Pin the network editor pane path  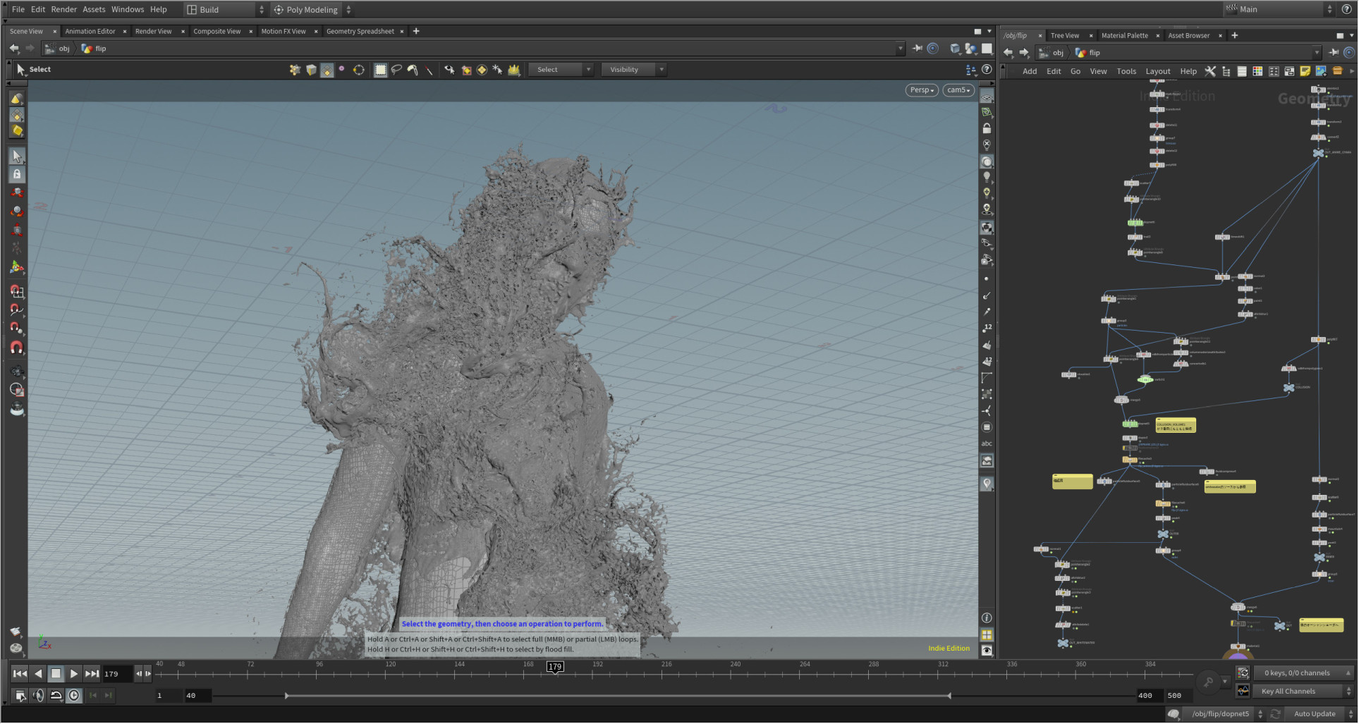(x=1334, y=53)
